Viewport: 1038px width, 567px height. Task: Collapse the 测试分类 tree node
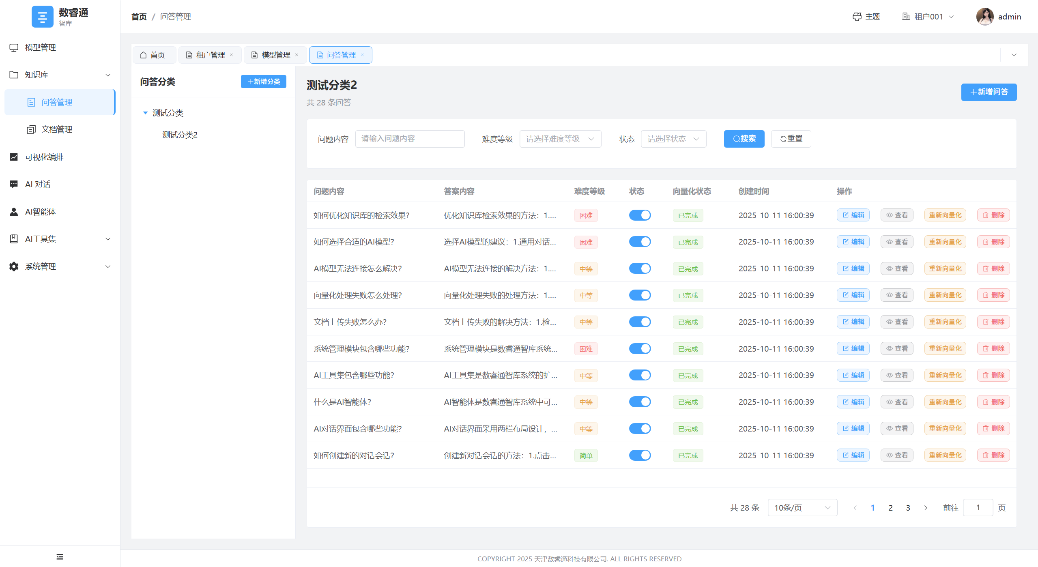pos(146,113)
